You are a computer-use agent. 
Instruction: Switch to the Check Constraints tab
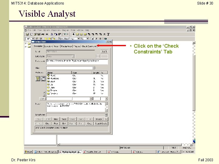coord(89,46)
